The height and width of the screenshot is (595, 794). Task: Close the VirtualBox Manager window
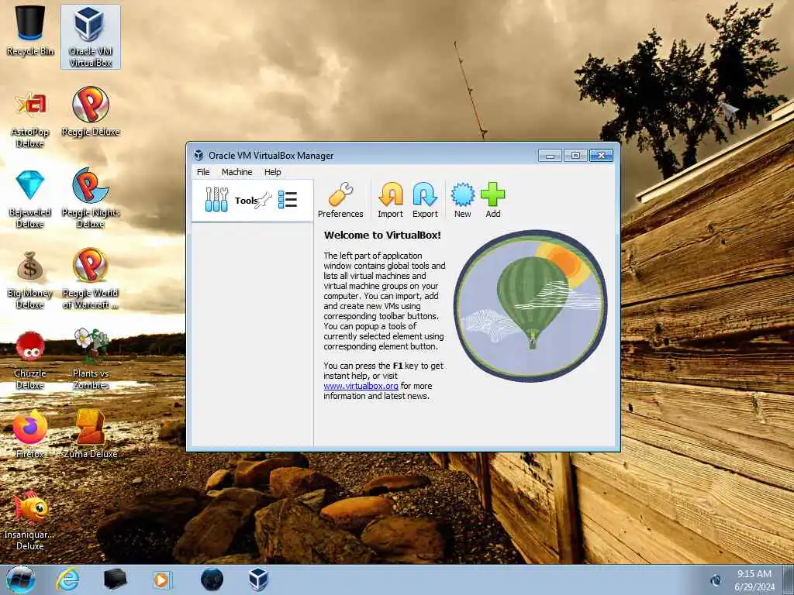coord(601,155)
